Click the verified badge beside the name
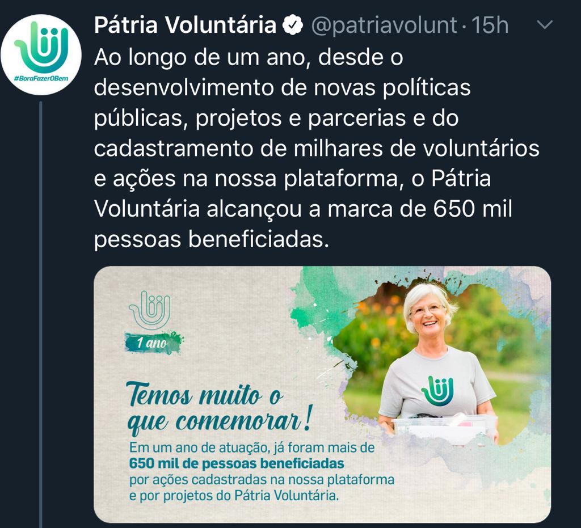The height and width of the screenshot is (528, 581). (x=293, y=25)
